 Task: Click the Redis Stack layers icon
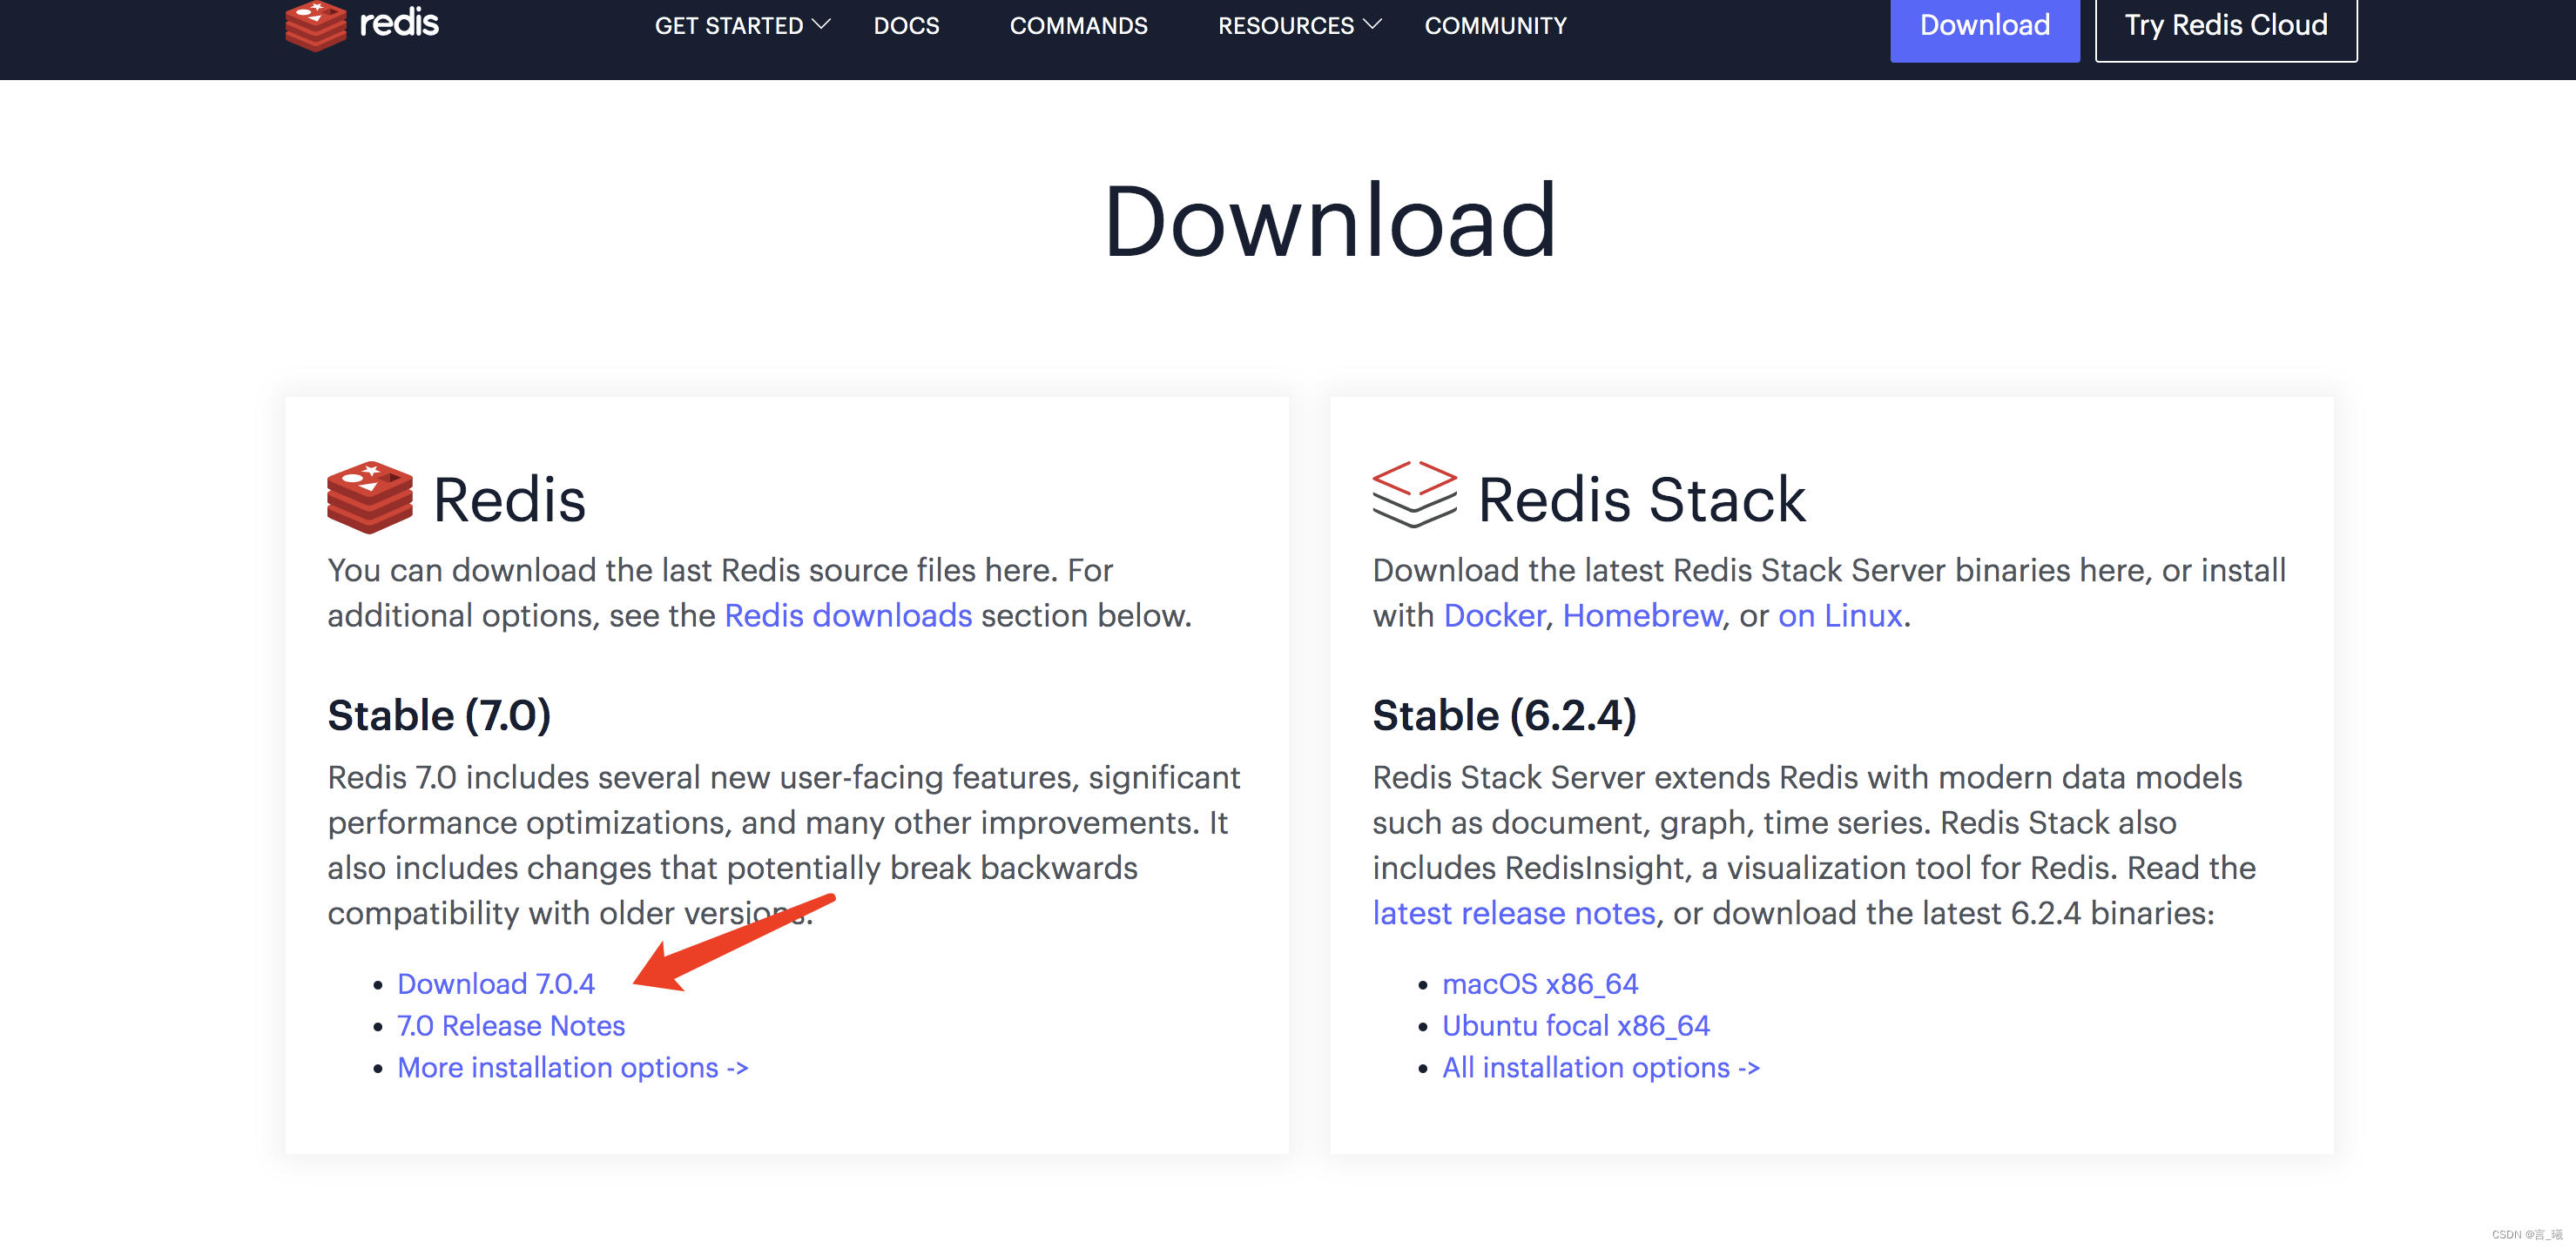tap(1414, 493)
